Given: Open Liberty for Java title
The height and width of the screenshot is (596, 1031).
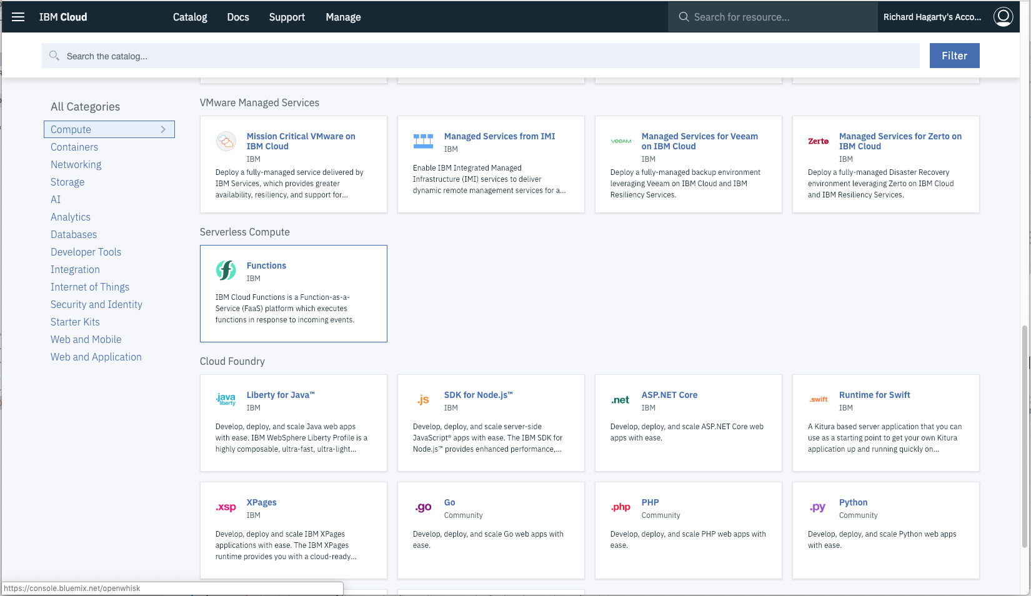Looking at the screenshot, I should [x=281, y=395].
